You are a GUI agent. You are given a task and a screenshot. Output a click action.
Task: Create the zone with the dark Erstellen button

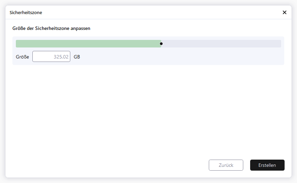pyautogui.click(x=267, y=165)
